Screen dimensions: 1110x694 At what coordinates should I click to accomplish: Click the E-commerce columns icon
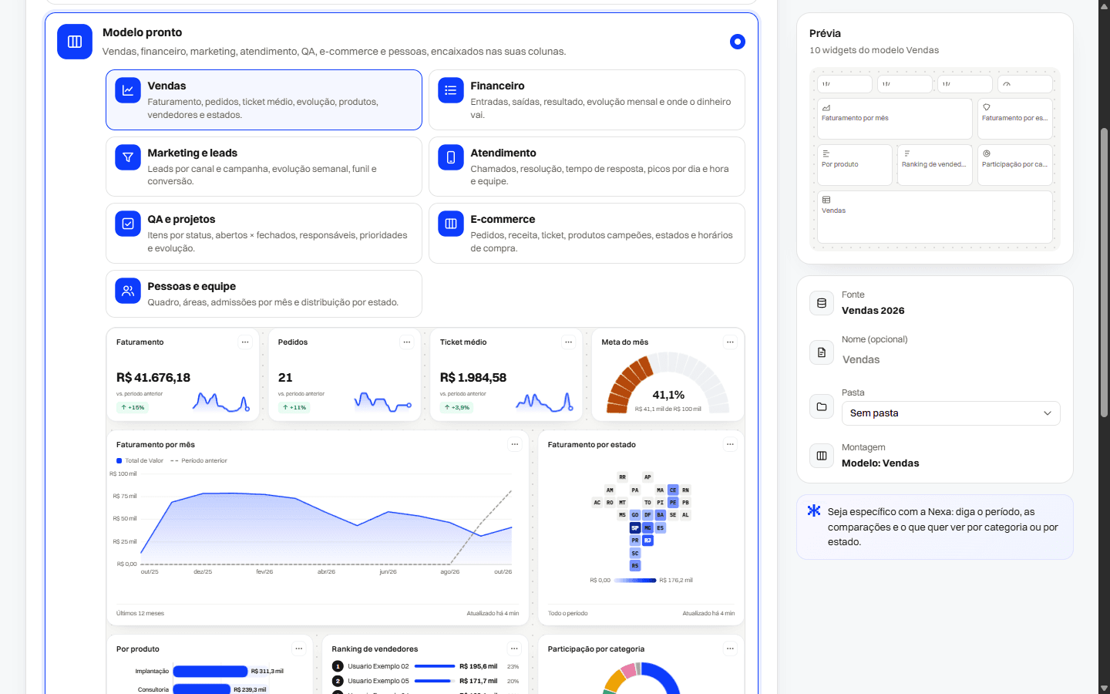[x=451, y=224]
